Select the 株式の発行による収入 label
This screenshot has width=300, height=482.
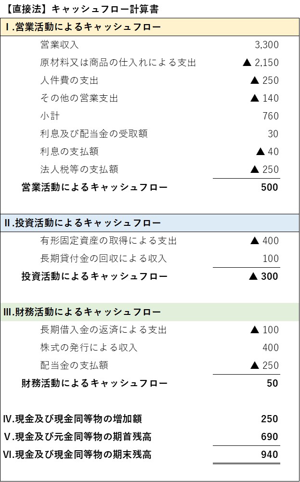(89, 348)
